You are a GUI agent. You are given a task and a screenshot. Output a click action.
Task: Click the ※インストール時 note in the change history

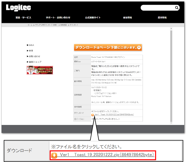pyautogui.click(x=115, y=102)
